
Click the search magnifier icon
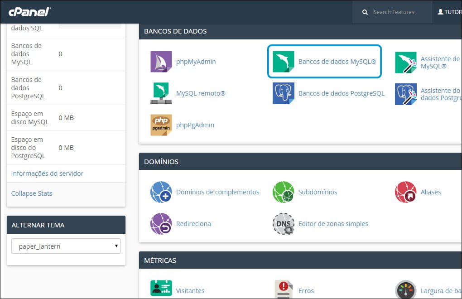click(365, 12)
